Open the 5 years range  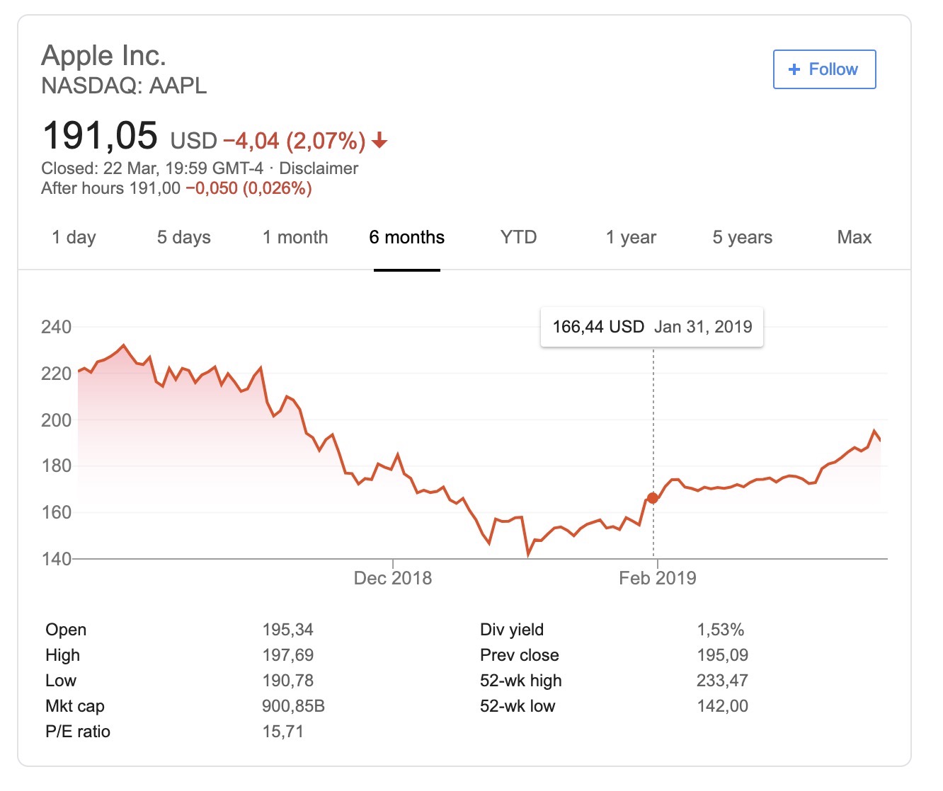[x=742, y=238]
